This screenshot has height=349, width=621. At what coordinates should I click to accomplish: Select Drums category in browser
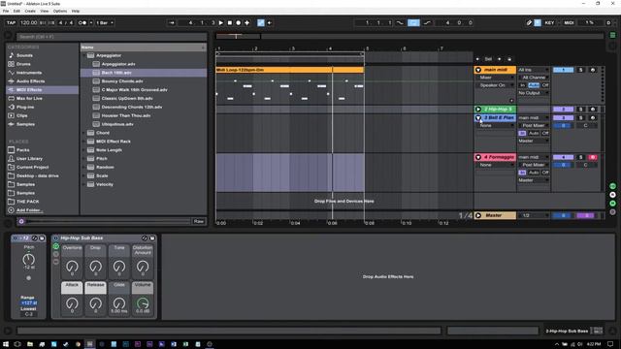point(23,64)
